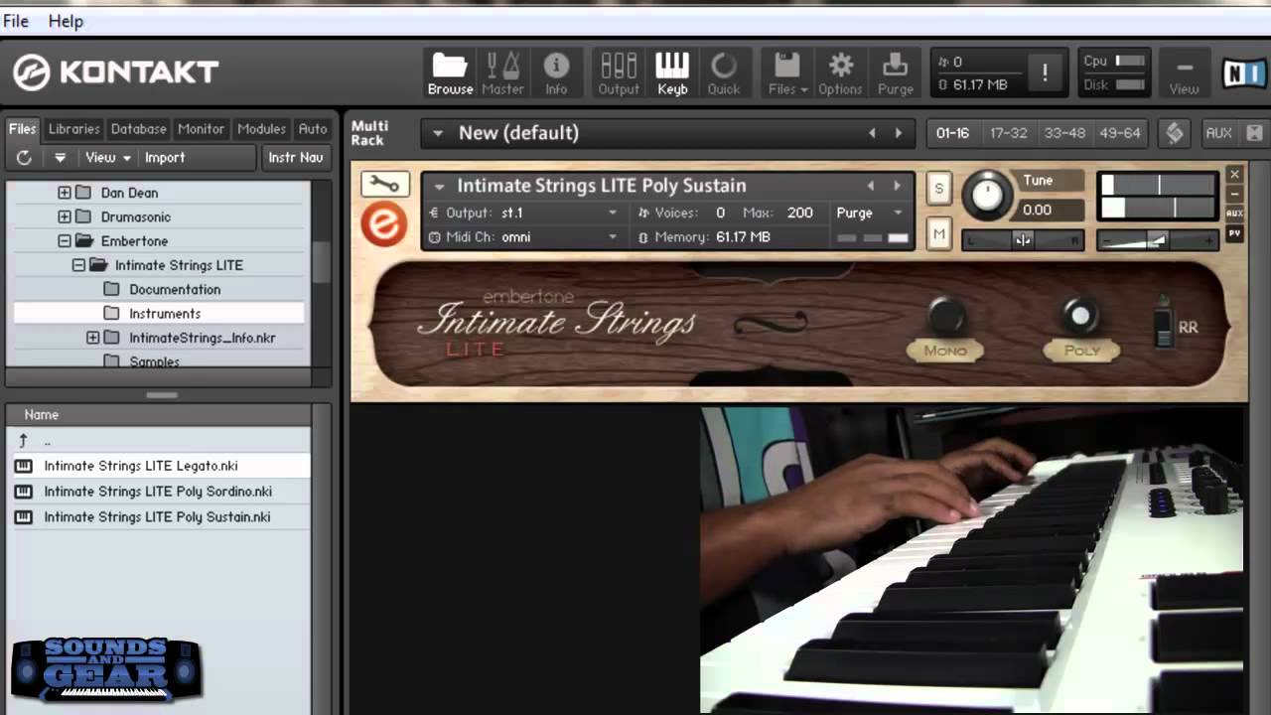The height and width of the screenshot is (715, 1271).
Task: Open the Browse panel toolbar button
Action: (450, 74)
